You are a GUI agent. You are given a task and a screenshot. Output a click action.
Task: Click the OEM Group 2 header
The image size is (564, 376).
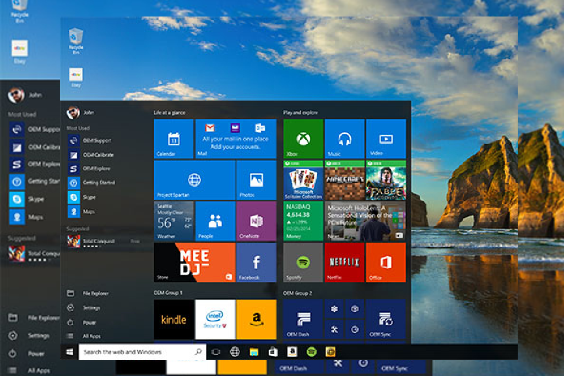coord(297,293)
